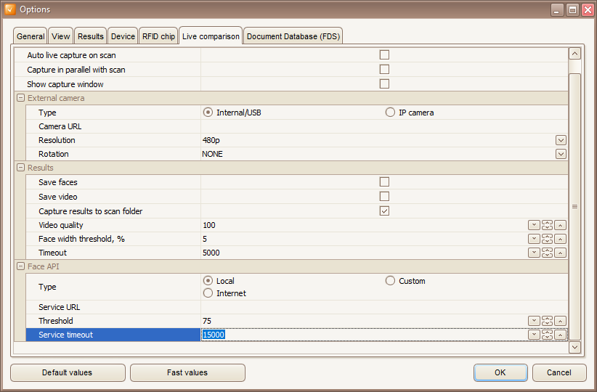The image size is (597, 392).
Task: Collapse the Results section
Action: click(21, 168)
